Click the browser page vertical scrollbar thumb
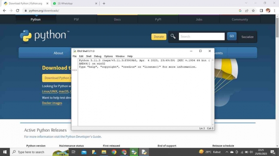 point(277,27)
